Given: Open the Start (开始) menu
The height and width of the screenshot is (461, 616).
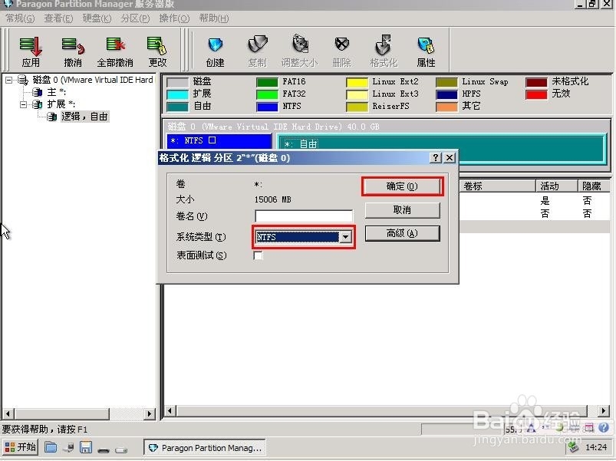Looking at the screenshot, I should coord(21,447).
